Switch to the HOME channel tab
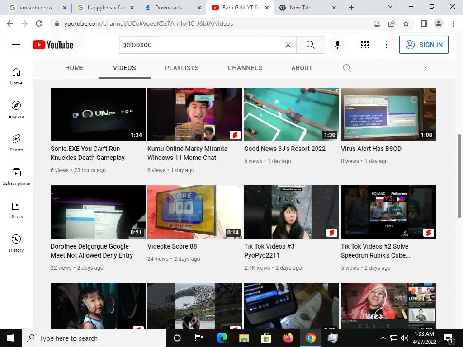The image size is (463, 347). tap(75, 68)
